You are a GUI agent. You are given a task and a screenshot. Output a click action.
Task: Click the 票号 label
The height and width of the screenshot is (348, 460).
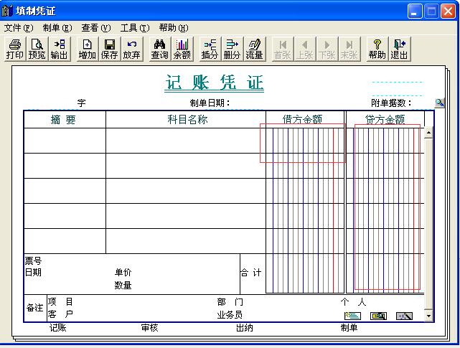33,260
